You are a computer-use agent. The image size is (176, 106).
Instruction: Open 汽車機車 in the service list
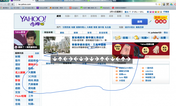pyautogui.click(x=33, y=84)
